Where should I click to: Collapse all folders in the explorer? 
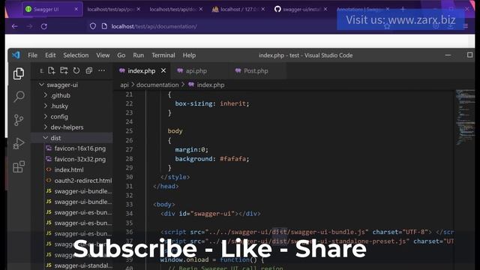89,70
